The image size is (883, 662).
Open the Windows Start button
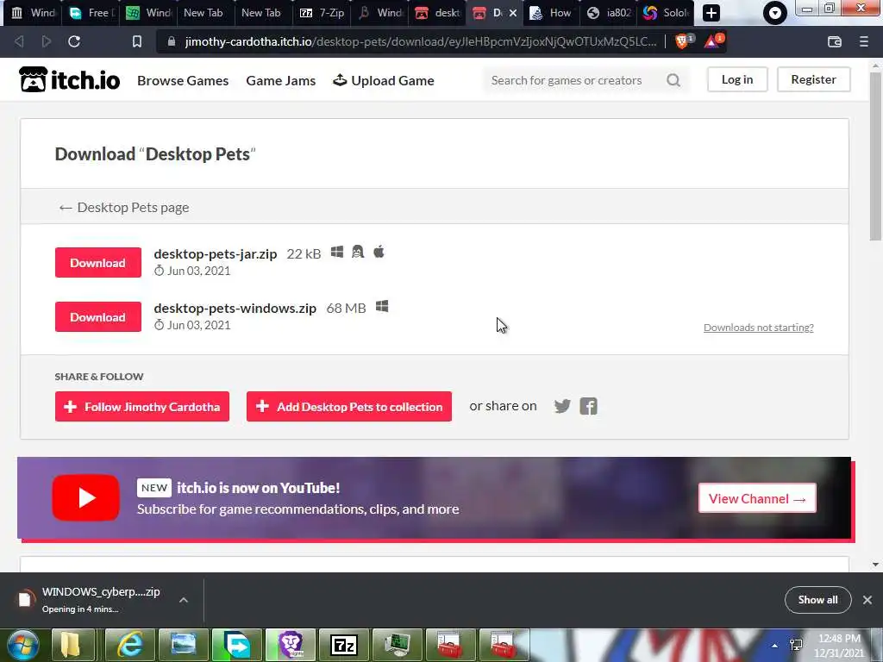[22, 645]
